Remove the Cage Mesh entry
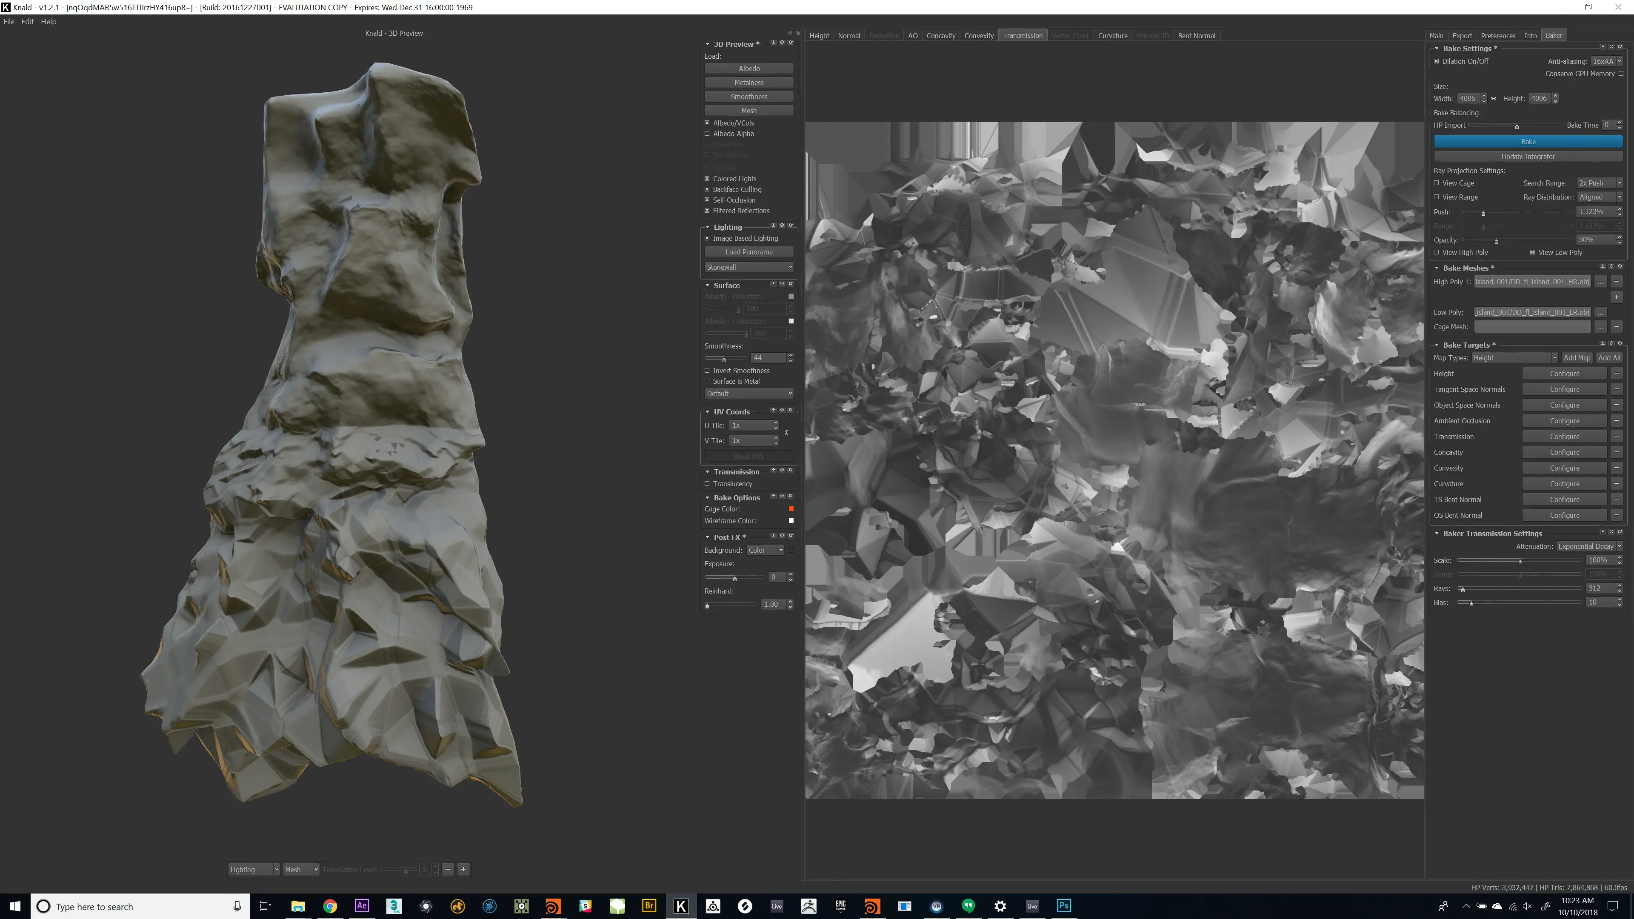Viewport: 1634px width, 919px height. (x=1616, y=327)
